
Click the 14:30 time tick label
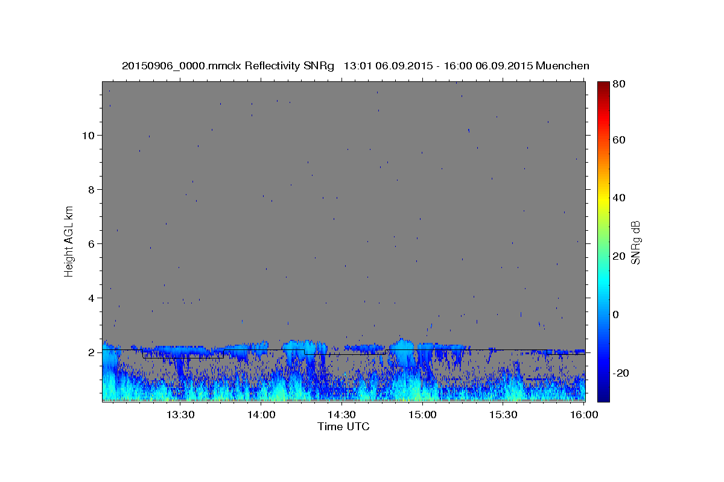pyautogui.click(x=342, y=415)
